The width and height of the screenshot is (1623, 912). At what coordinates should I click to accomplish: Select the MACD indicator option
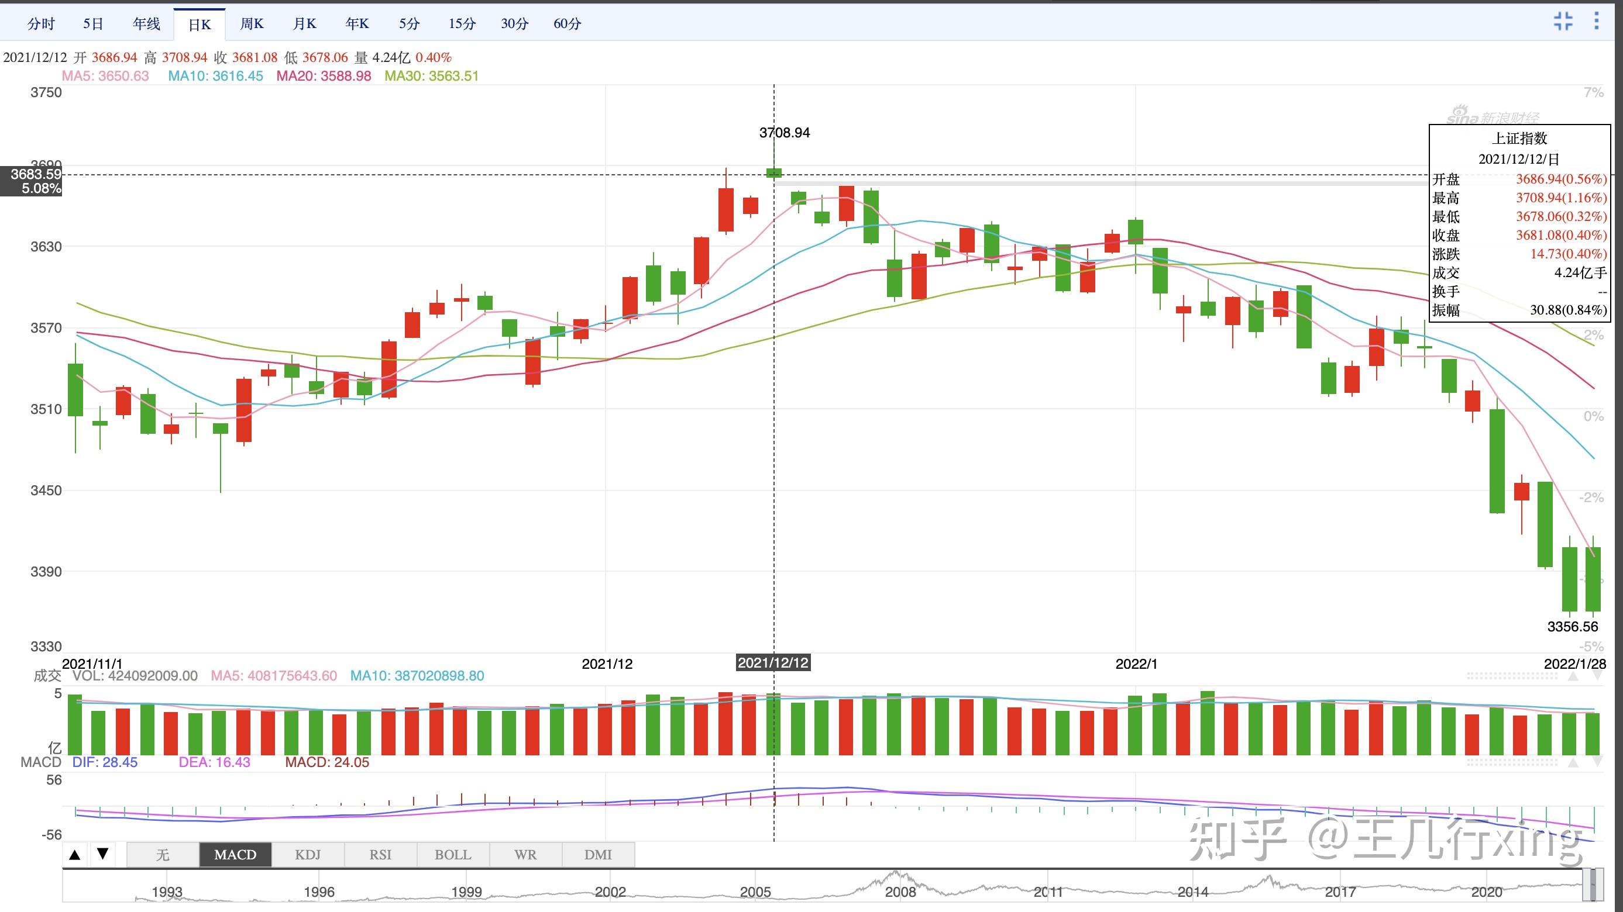[x=235, y=855]
